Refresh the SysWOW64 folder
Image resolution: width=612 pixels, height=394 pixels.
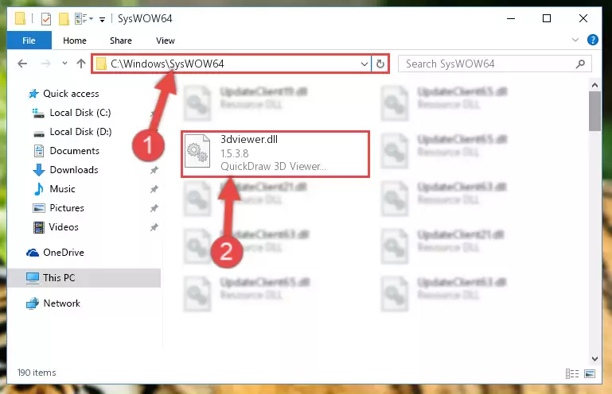coord(380,64)
